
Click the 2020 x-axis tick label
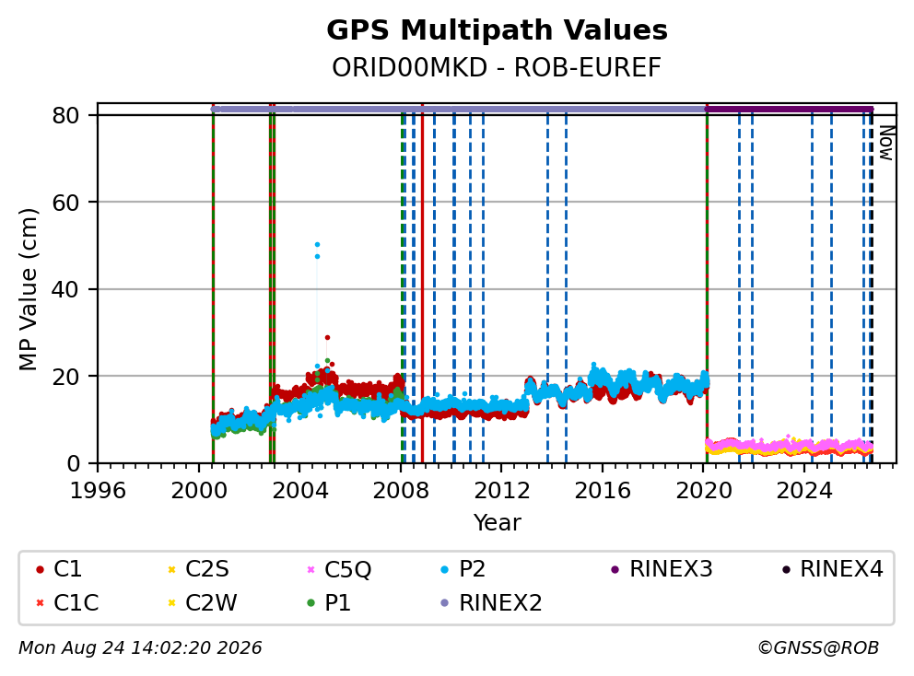click(704, 491)
